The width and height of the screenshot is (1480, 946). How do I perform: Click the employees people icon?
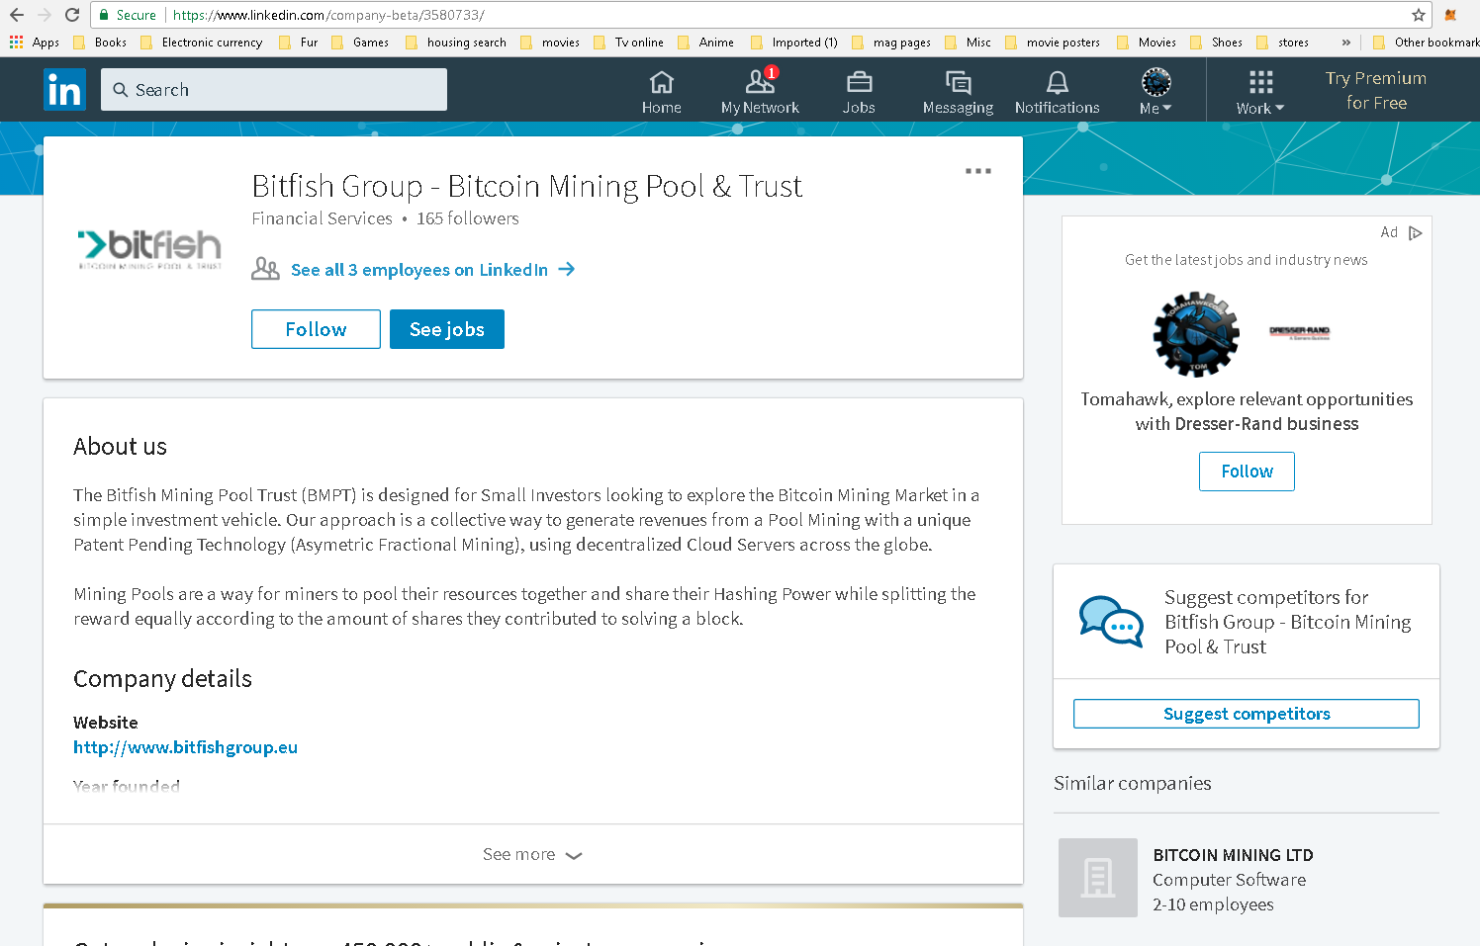point(265,269)
